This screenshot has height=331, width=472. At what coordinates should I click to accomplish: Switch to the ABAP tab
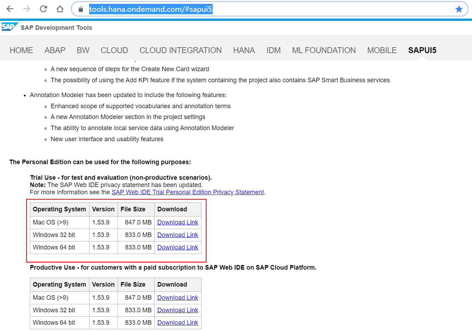[55, 50]
